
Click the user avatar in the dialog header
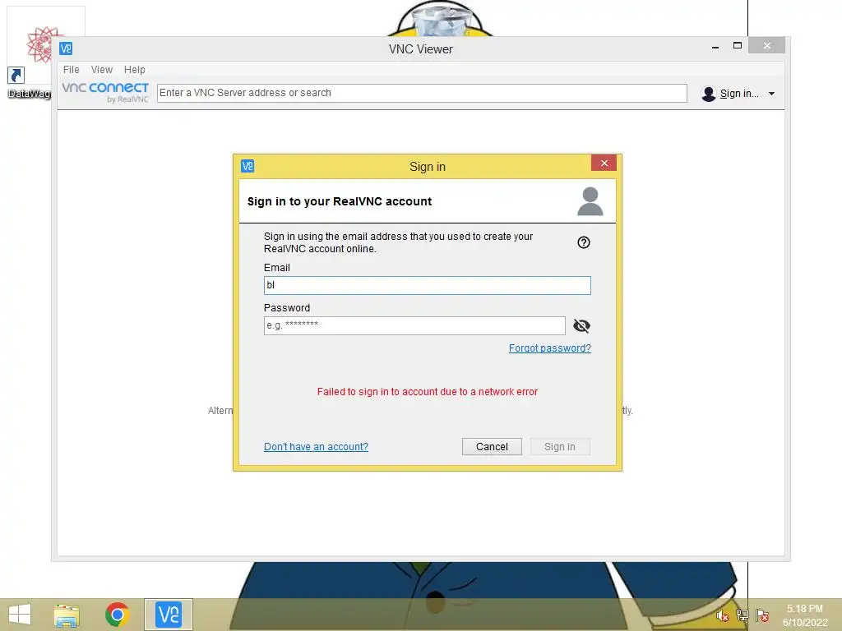pyautogui.click(x=590, y=201)
